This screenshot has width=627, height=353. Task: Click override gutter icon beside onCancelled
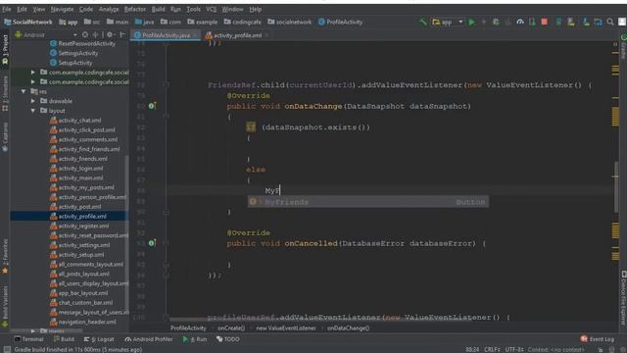tap(152, 243)
